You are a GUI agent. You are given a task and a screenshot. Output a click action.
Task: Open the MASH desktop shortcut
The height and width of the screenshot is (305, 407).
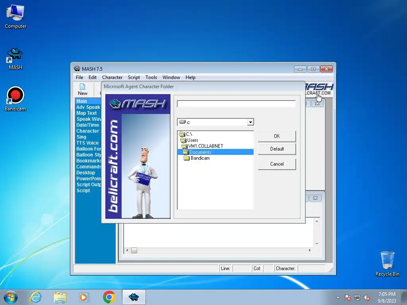pyautogui.click(x=15, y=59)
